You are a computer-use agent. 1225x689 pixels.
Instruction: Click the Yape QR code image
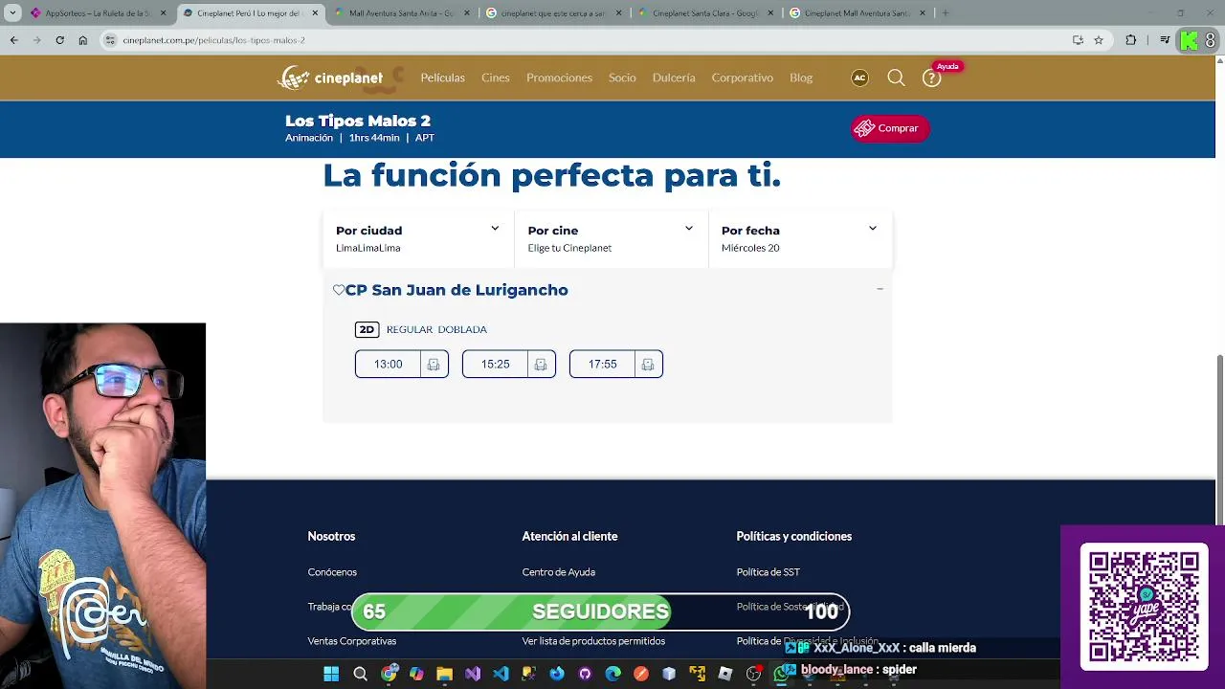pos(1144,607)
